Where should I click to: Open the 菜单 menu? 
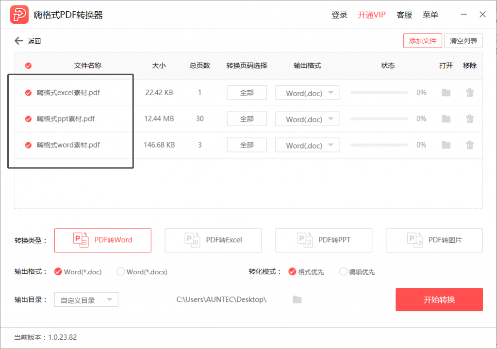430,15
